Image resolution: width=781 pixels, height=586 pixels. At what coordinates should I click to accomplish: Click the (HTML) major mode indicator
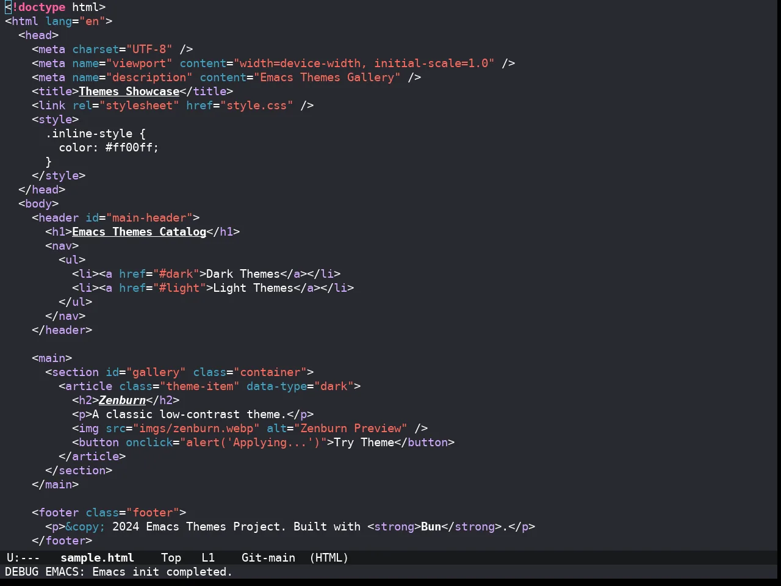(x=329, y=558)
